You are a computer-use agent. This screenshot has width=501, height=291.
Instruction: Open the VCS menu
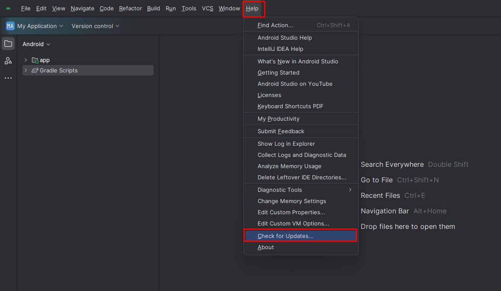(208, 8)
